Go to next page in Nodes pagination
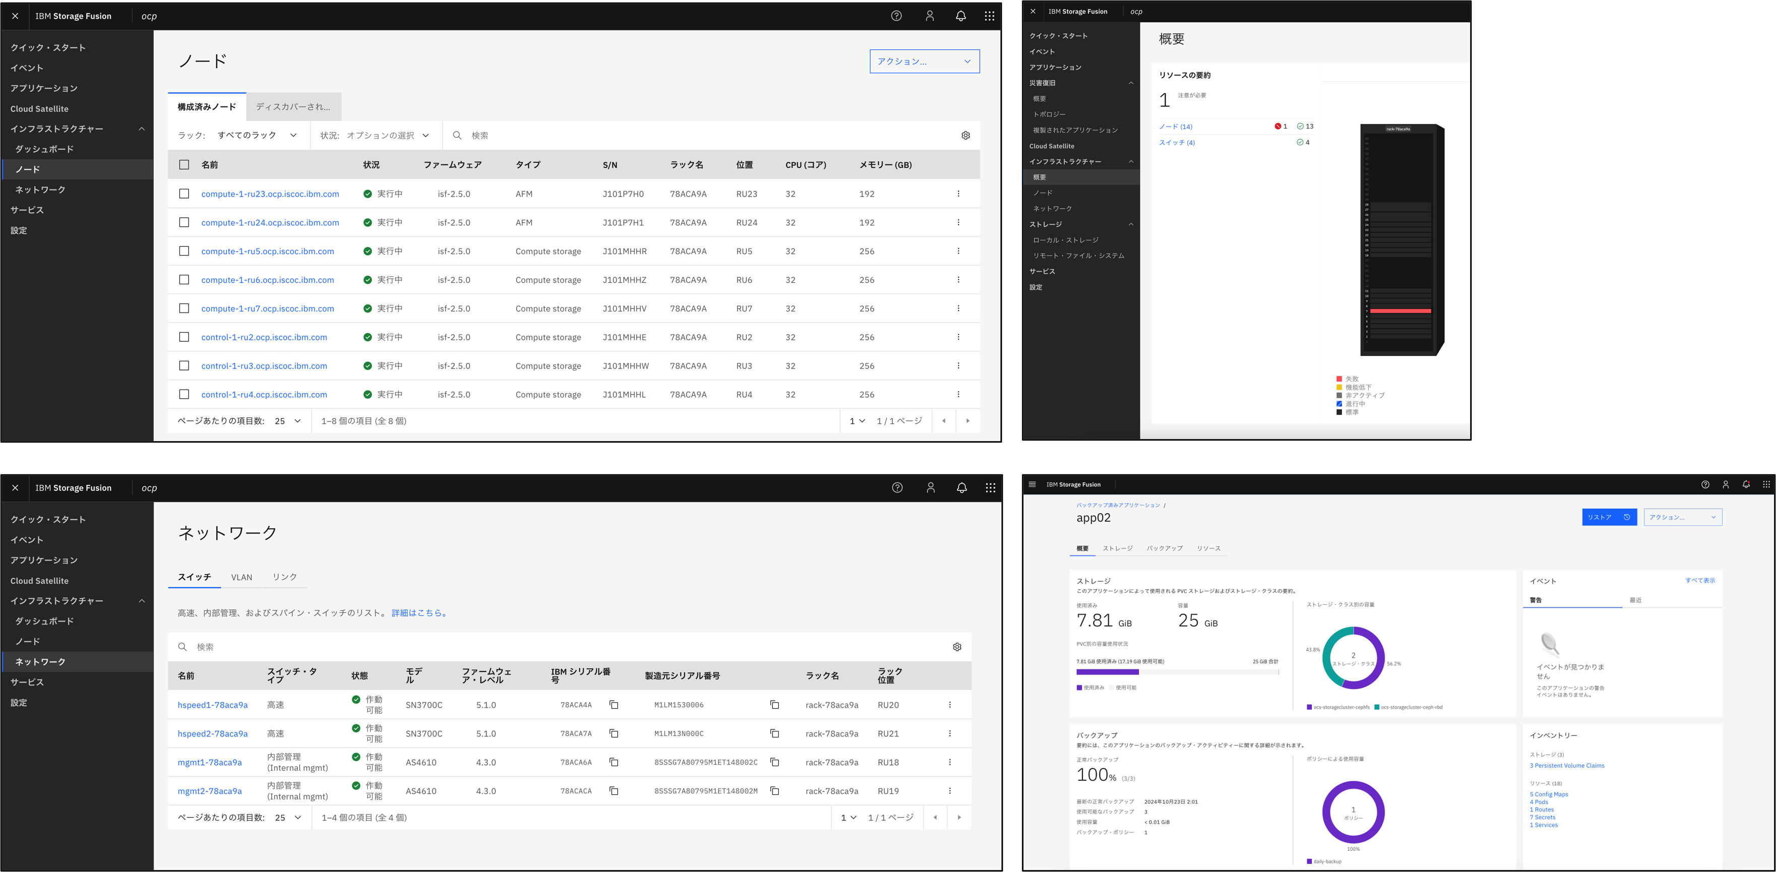 pyautogui.click(x=967, y=420)
